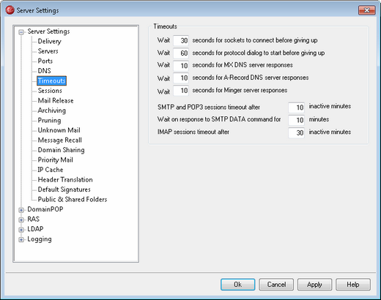Open the Ports settings page

click(45, 61)
